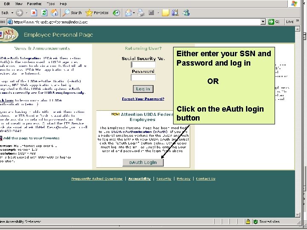Viewport: 307px width, 230px height.
Task: Click the Employee Personal Page heading
Action: pos(58,35)
